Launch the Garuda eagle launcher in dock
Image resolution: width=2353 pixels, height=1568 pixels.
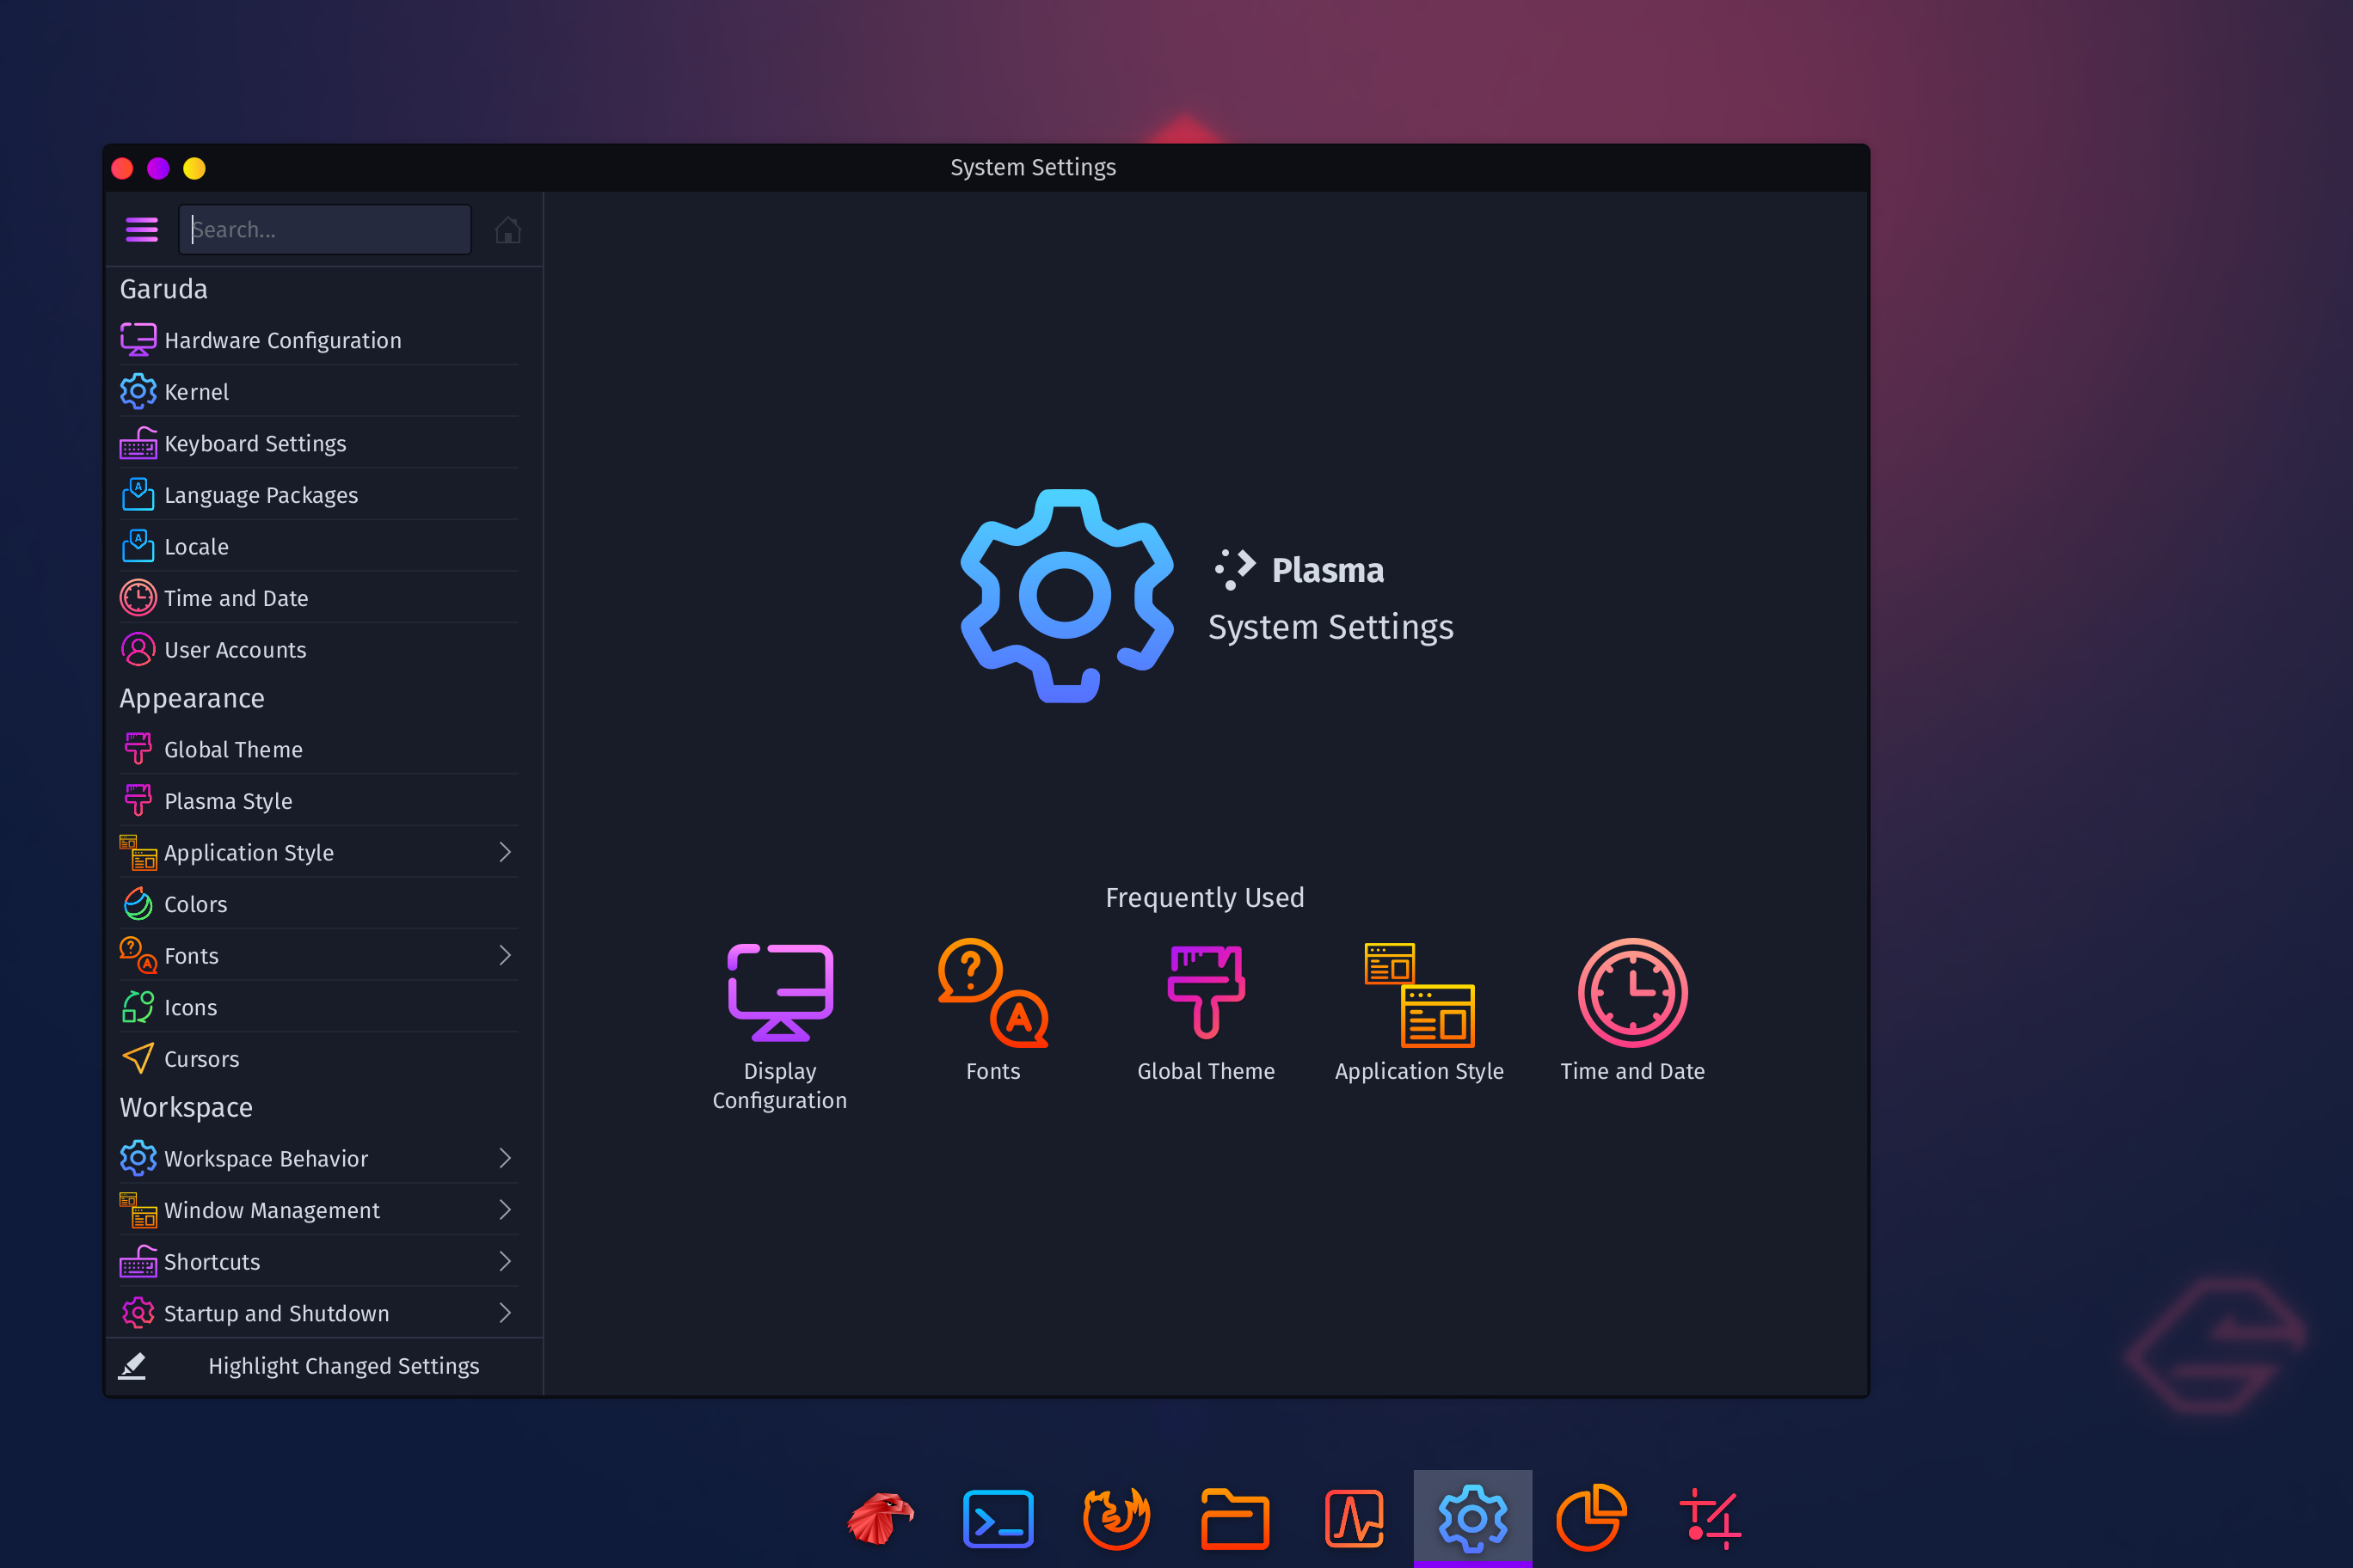[880, 1517]
